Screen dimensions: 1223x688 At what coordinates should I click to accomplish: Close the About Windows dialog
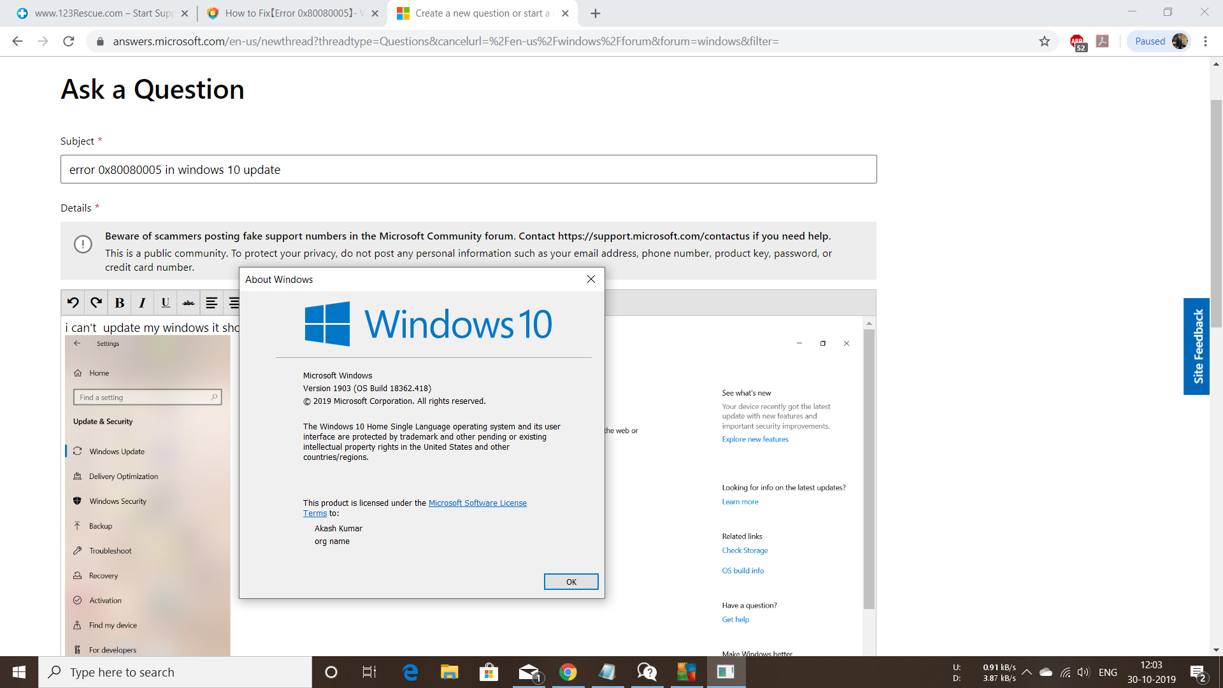591,279
